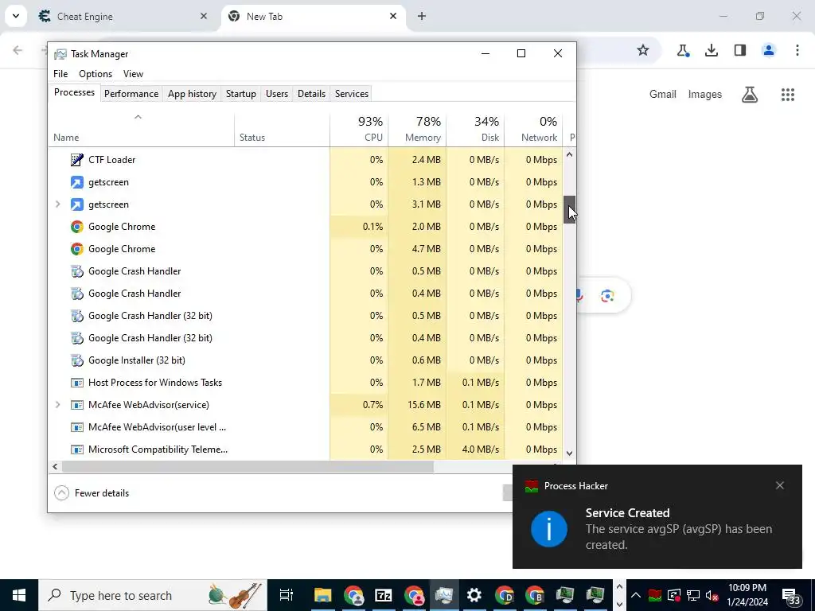
Task: Open Chrome three-dot menu
Action: (797, 50)
